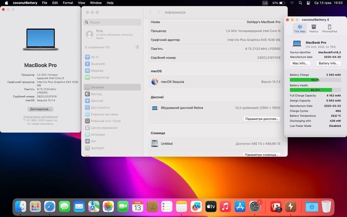The height and width of the screenshot is (217, 347).
Task: Click coconutBattery icon in the Dock
Action: 290,207
